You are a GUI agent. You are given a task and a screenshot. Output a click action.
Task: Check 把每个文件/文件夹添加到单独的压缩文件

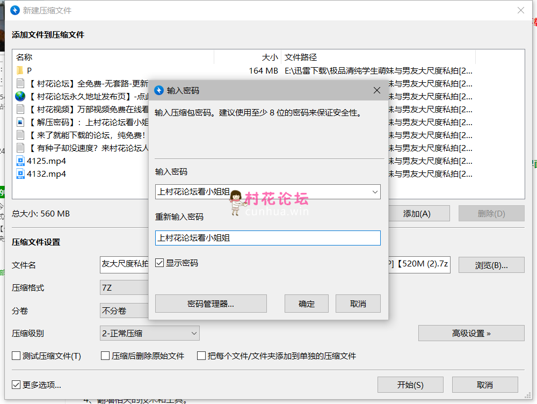tap(201, 356)
